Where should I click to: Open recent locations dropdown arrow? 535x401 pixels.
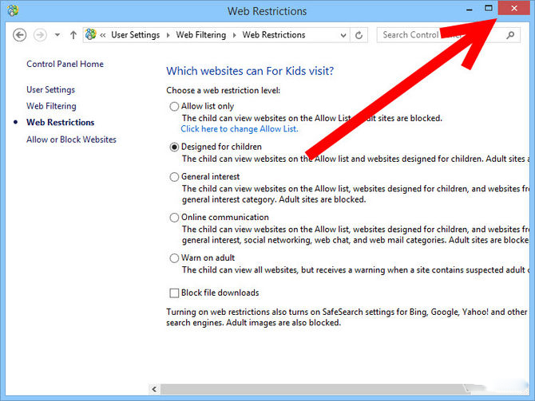57,35
